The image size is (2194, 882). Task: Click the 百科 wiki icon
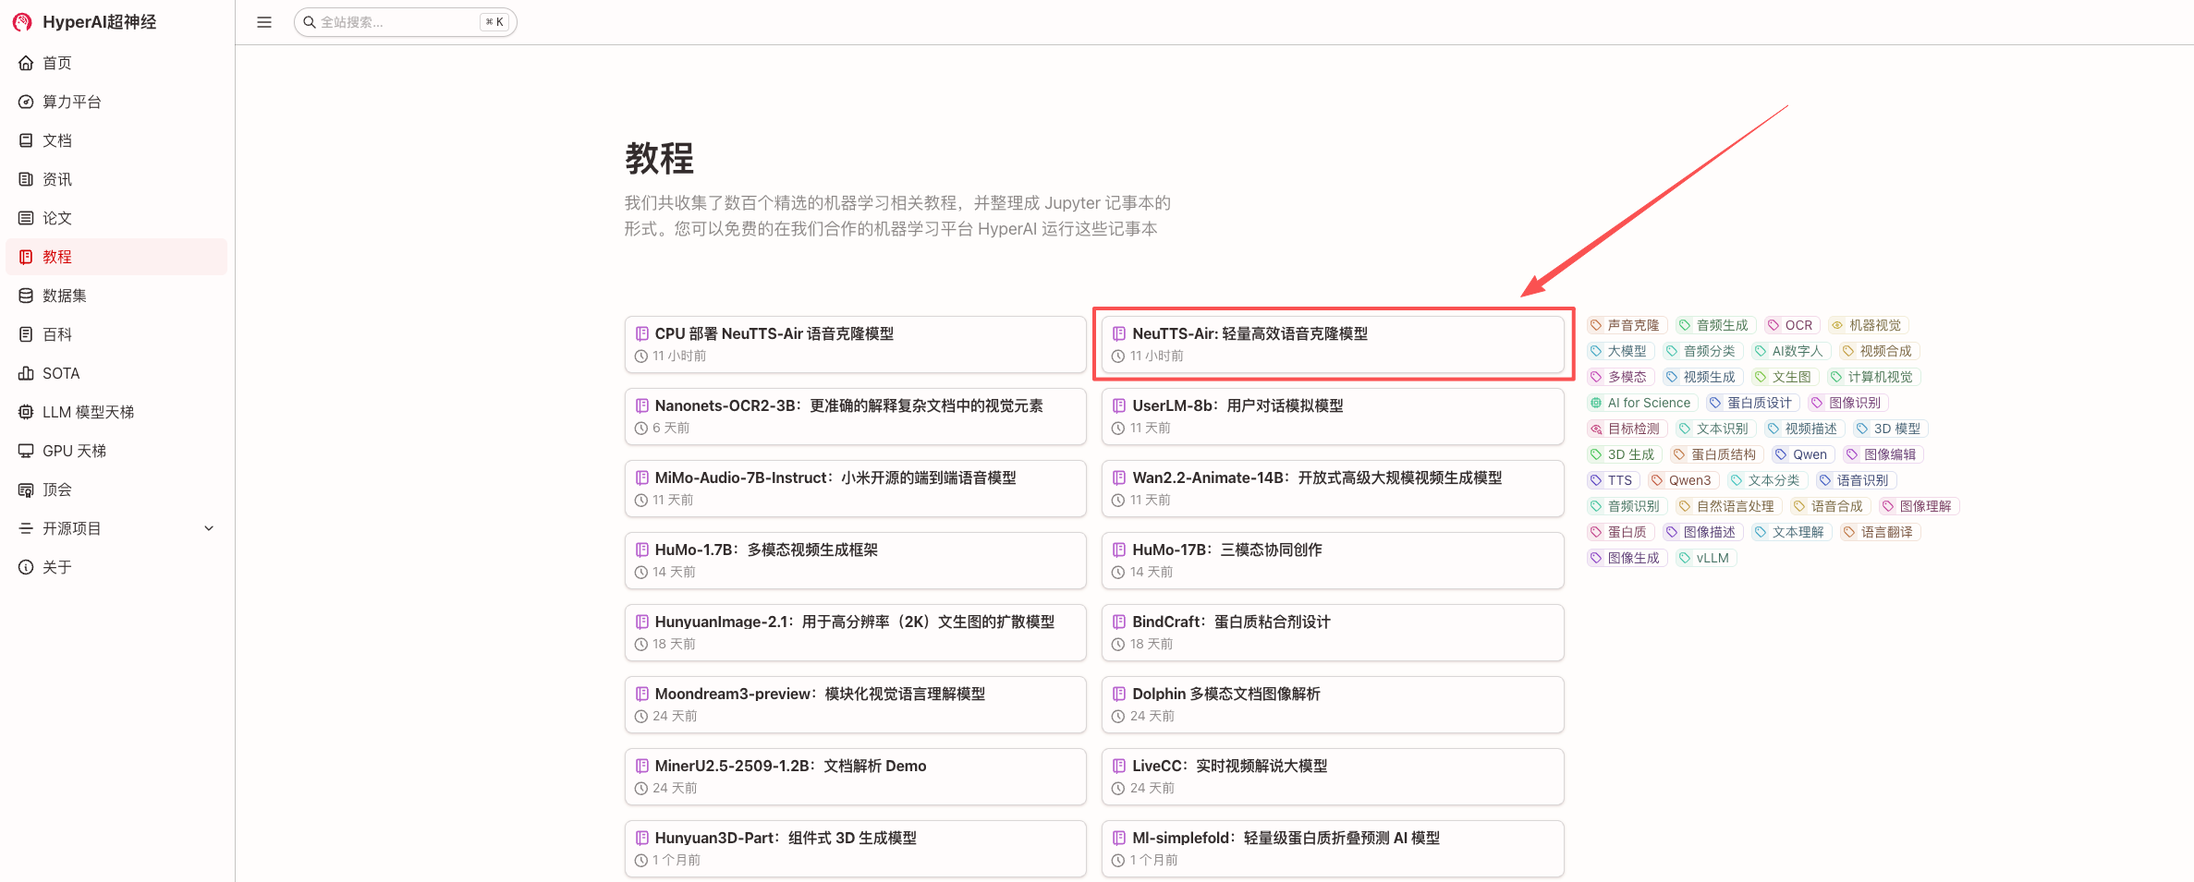26,334
